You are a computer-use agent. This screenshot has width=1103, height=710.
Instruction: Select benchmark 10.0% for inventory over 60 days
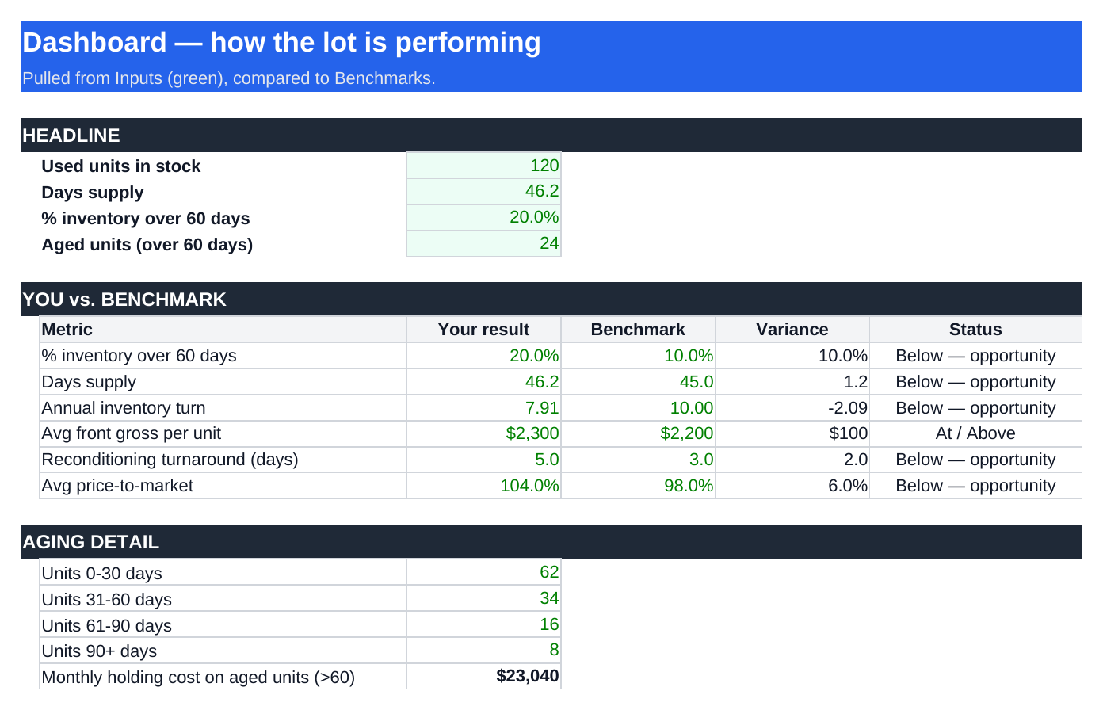(x=638, y=356)
